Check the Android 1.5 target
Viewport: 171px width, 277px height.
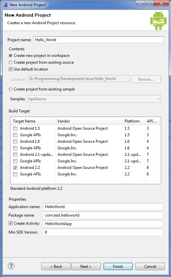(x=15, y=128)
